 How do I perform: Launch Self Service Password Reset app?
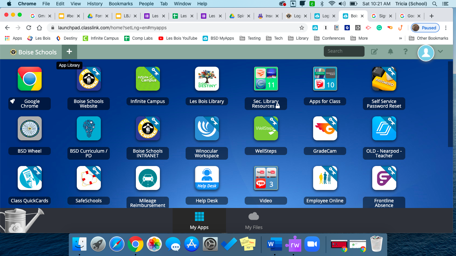(x=384, y=79)
